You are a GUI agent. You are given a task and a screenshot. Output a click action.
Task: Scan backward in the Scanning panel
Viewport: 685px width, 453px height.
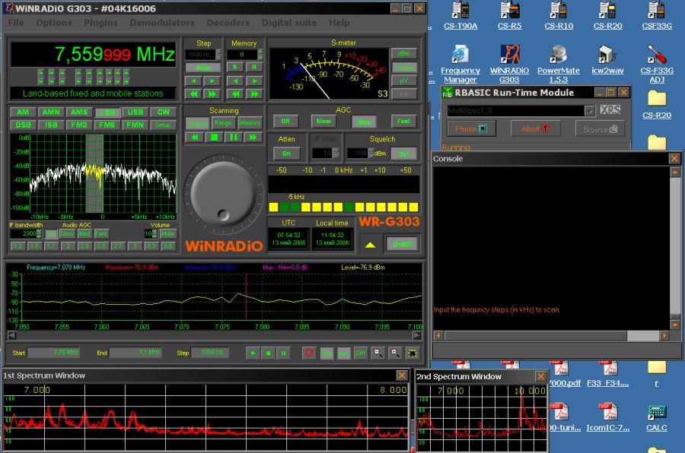pyautogui.click(x=195, y=138)
